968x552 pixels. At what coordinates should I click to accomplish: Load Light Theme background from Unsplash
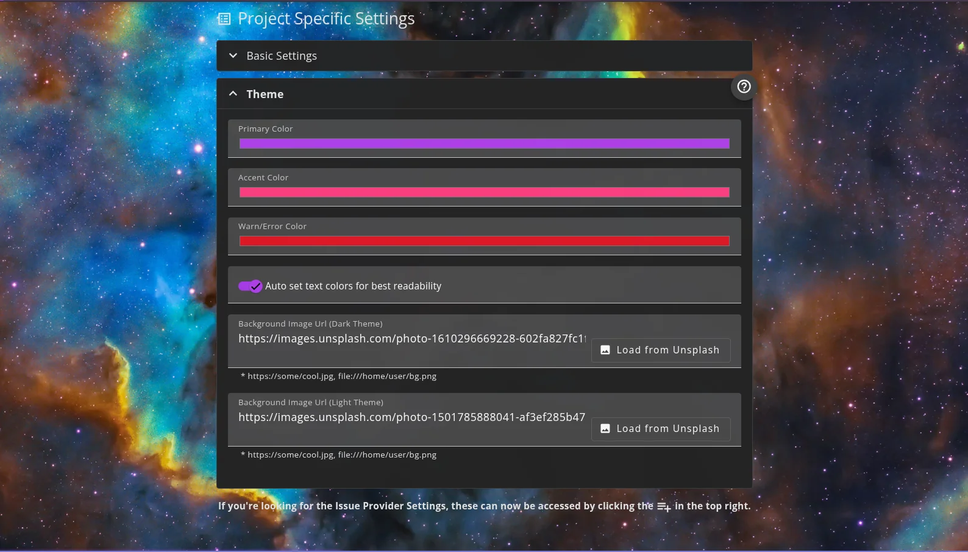[x=661, y=429]
